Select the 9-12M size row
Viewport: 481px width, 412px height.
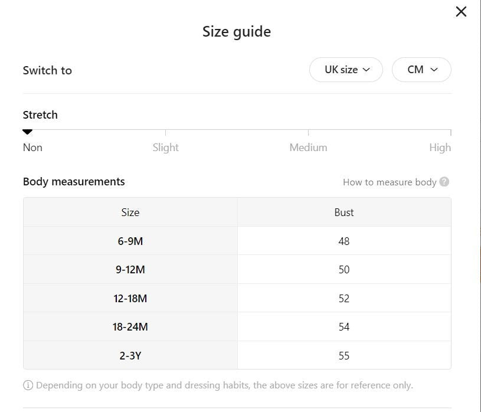tap(130, 270)
